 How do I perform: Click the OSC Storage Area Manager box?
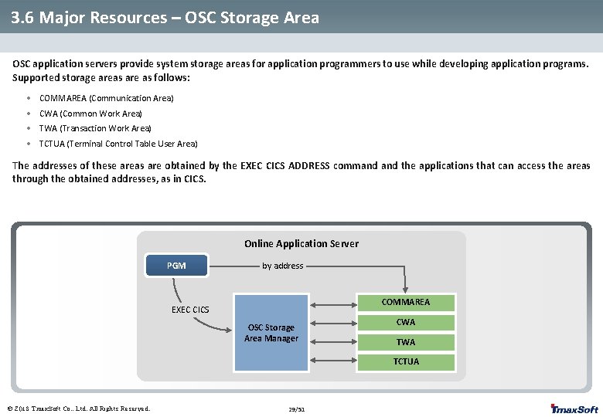[271, 333]
